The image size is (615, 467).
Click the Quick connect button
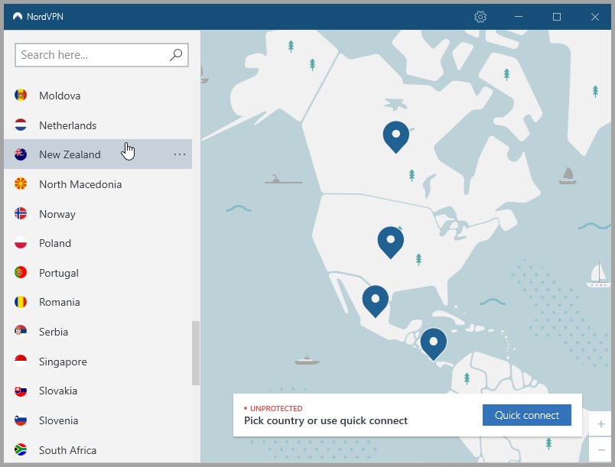click(527, 415)
